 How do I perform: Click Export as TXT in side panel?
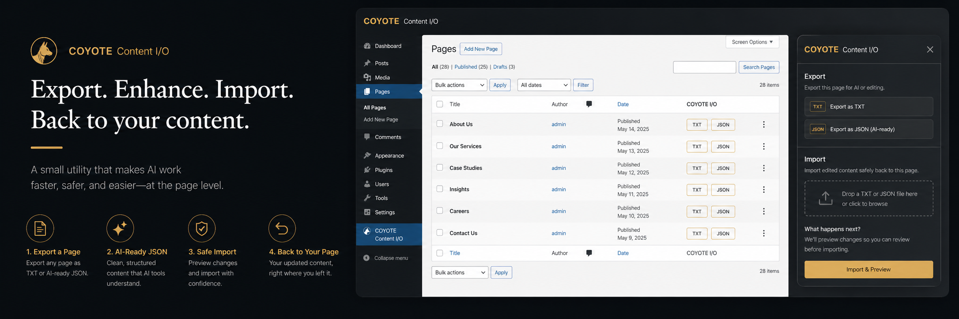click(868, 107)
